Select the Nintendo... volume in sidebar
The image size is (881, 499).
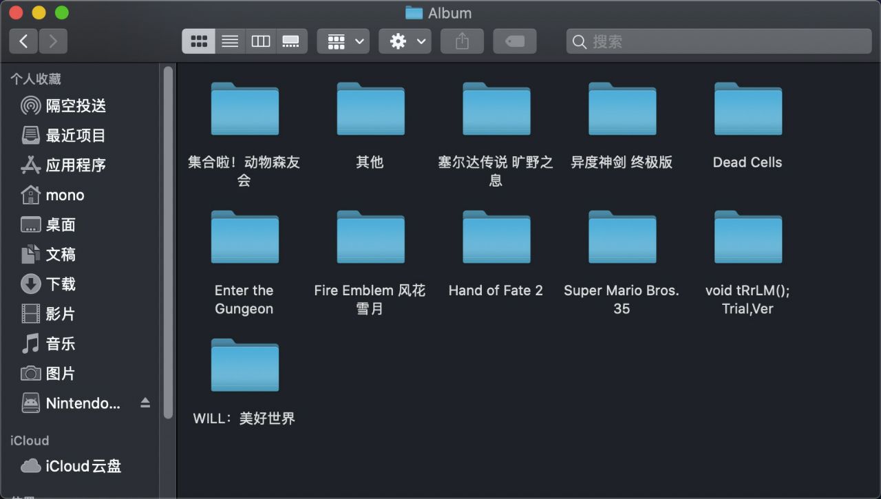coord(71,403)
